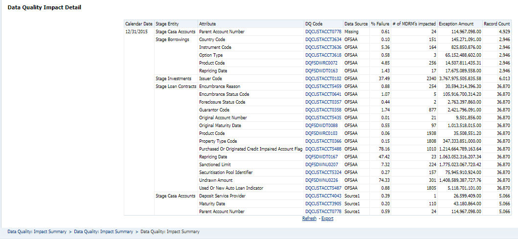Open DQ code DQCUSTACCT3905 link
Viewport: 518px width, 239px height.
323,204
